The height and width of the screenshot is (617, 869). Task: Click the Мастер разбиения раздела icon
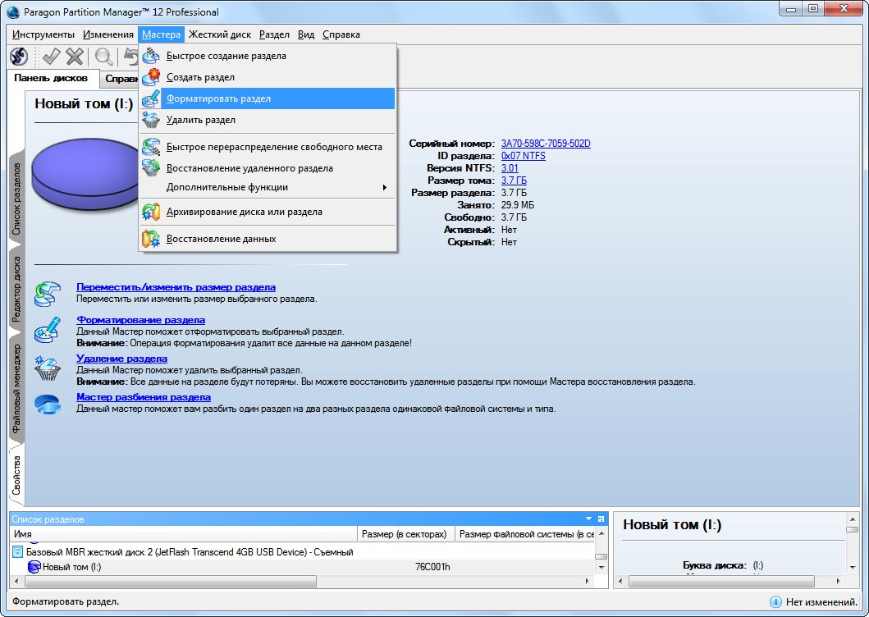pyautogui.click(x=48, y=404)
